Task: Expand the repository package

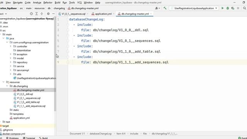Action: (x=10, y=62)
